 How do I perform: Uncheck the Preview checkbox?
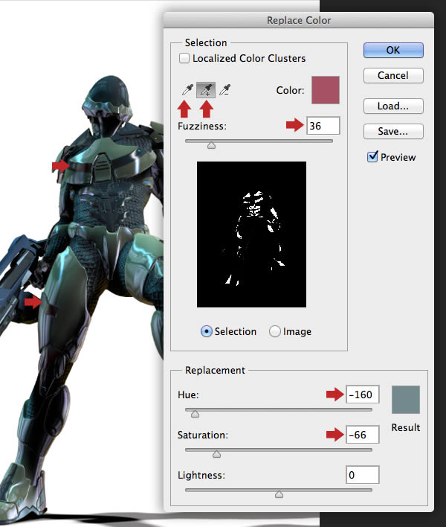pyautogui.click(x=372, y=156)
